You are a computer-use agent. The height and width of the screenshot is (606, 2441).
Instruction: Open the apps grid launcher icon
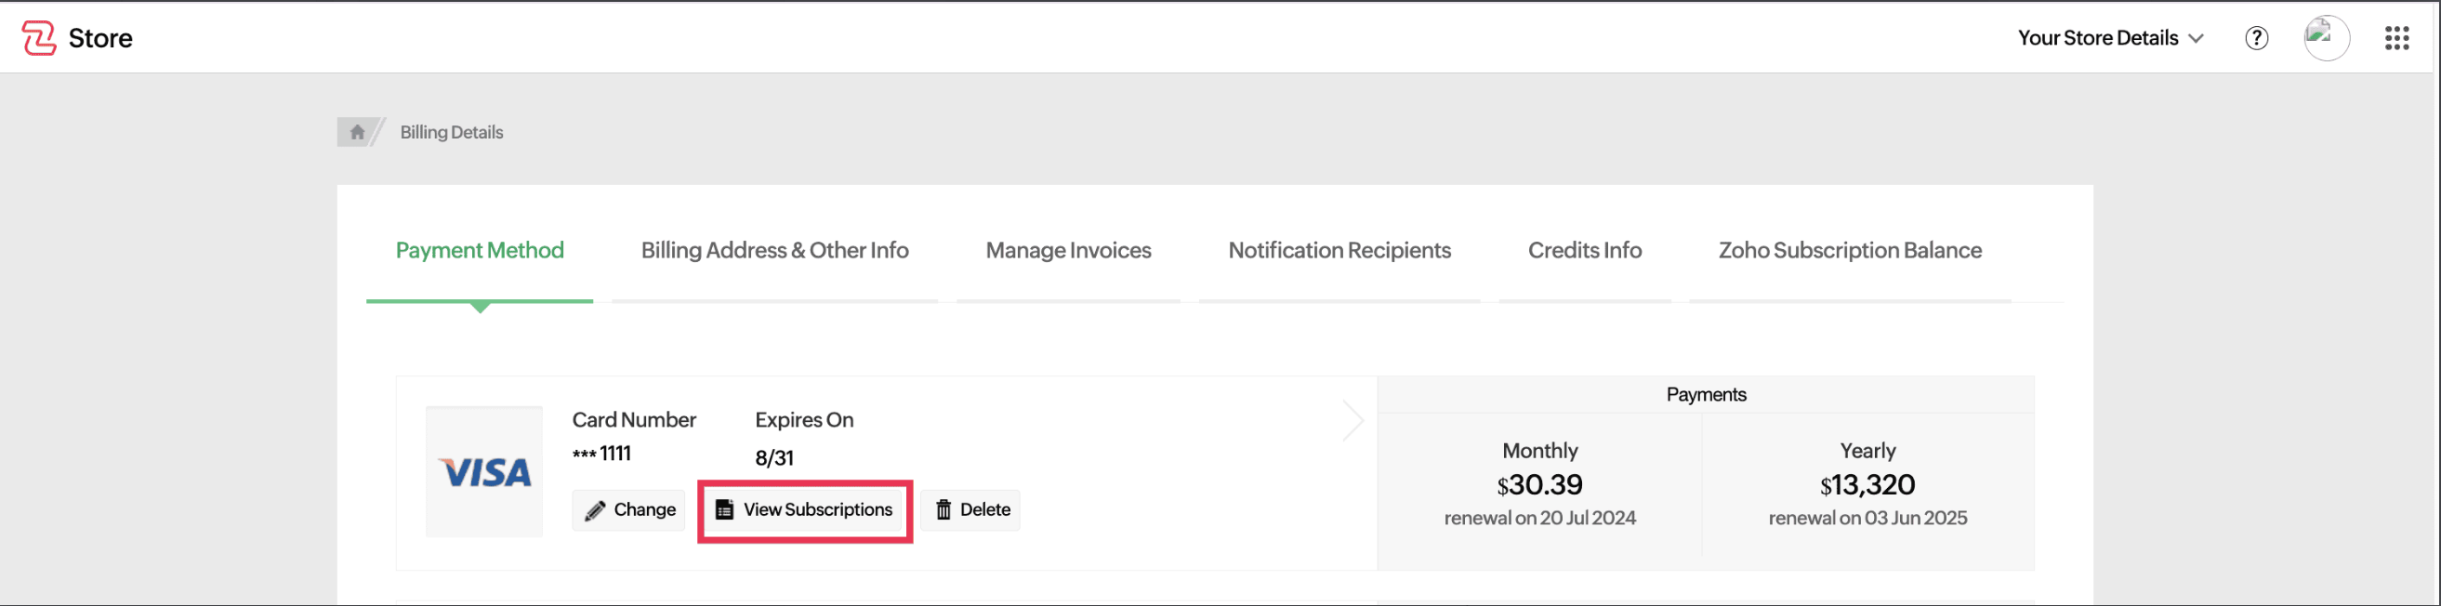(x=2396, y=38)
